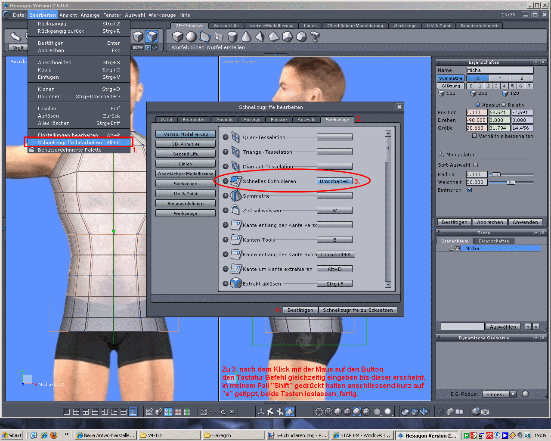
Task: Open the DG-Modus dropdown
Action: (x=499, y=394)
